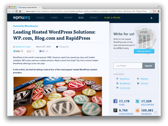
Task: Click the 169,081 members count
Action: [x=147, y=111]
